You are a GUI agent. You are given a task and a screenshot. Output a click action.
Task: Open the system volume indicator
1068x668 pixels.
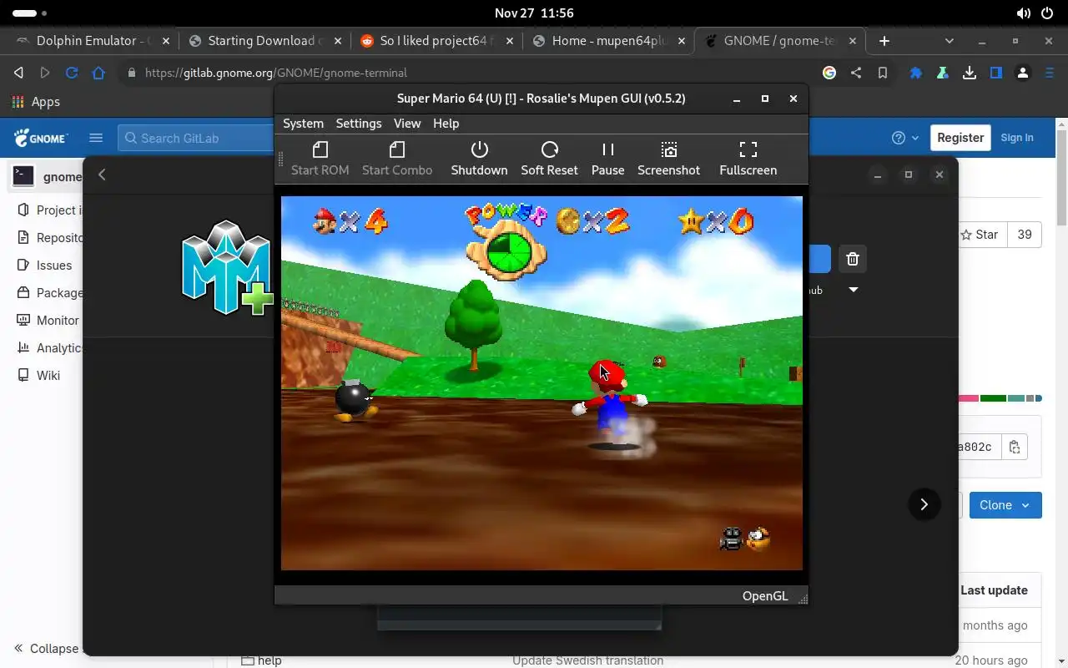pos(1023,13)
